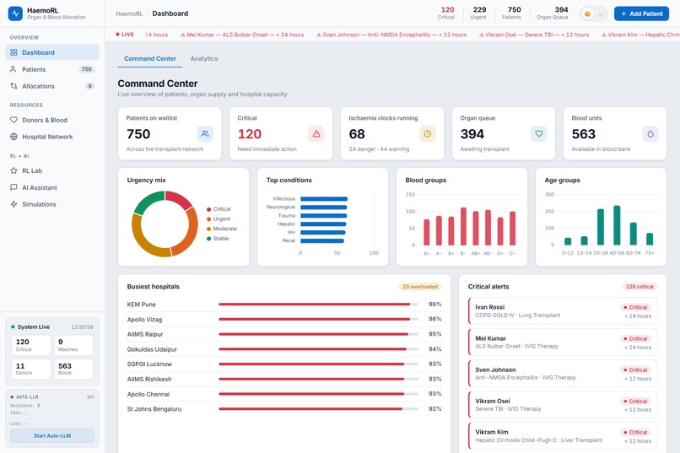Open the Dashboard menu item
The width and height of the screenshot is (680, 453).
pos(52,52)
